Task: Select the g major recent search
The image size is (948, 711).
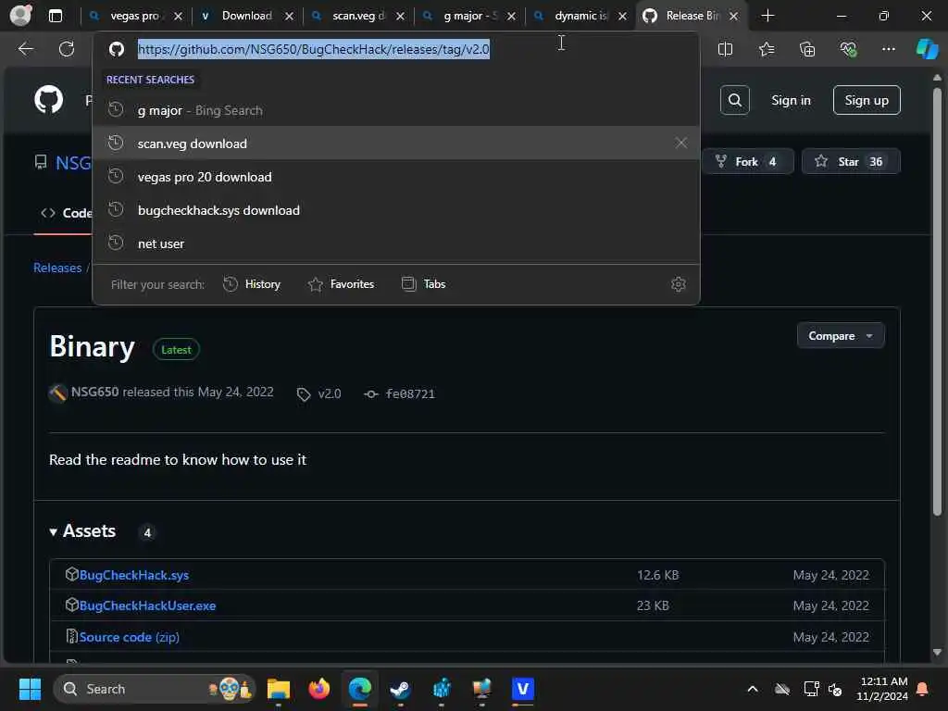Action: tap(396, 111)
